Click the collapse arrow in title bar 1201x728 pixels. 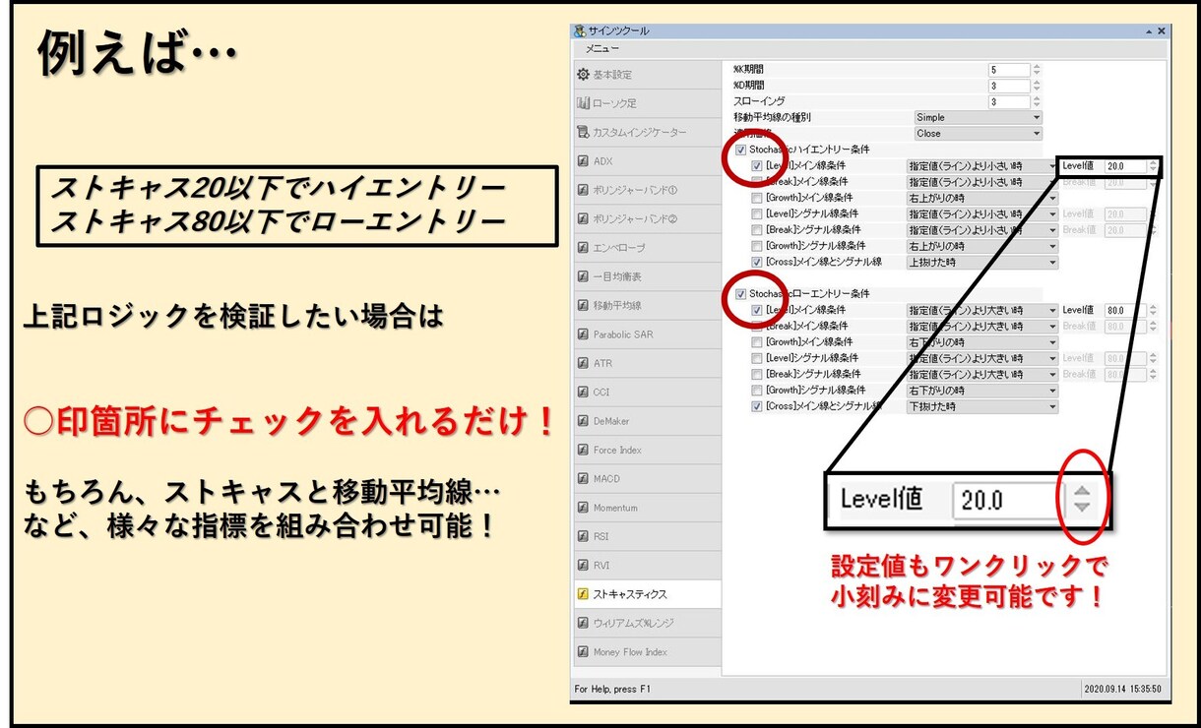pos(1148,31)
